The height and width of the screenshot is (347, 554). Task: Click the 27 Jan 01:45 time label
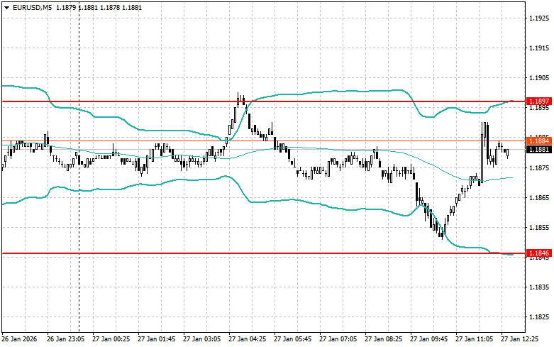(x=157, y=339)
